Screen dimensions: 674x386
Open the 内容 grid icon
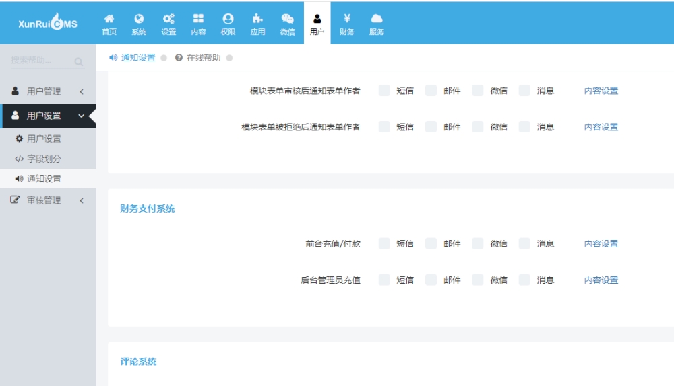198,18
